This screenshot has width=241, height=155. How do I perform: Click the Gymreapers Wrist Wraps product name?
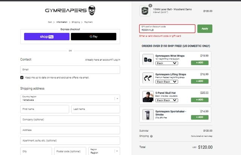click(x=170, y=56)
